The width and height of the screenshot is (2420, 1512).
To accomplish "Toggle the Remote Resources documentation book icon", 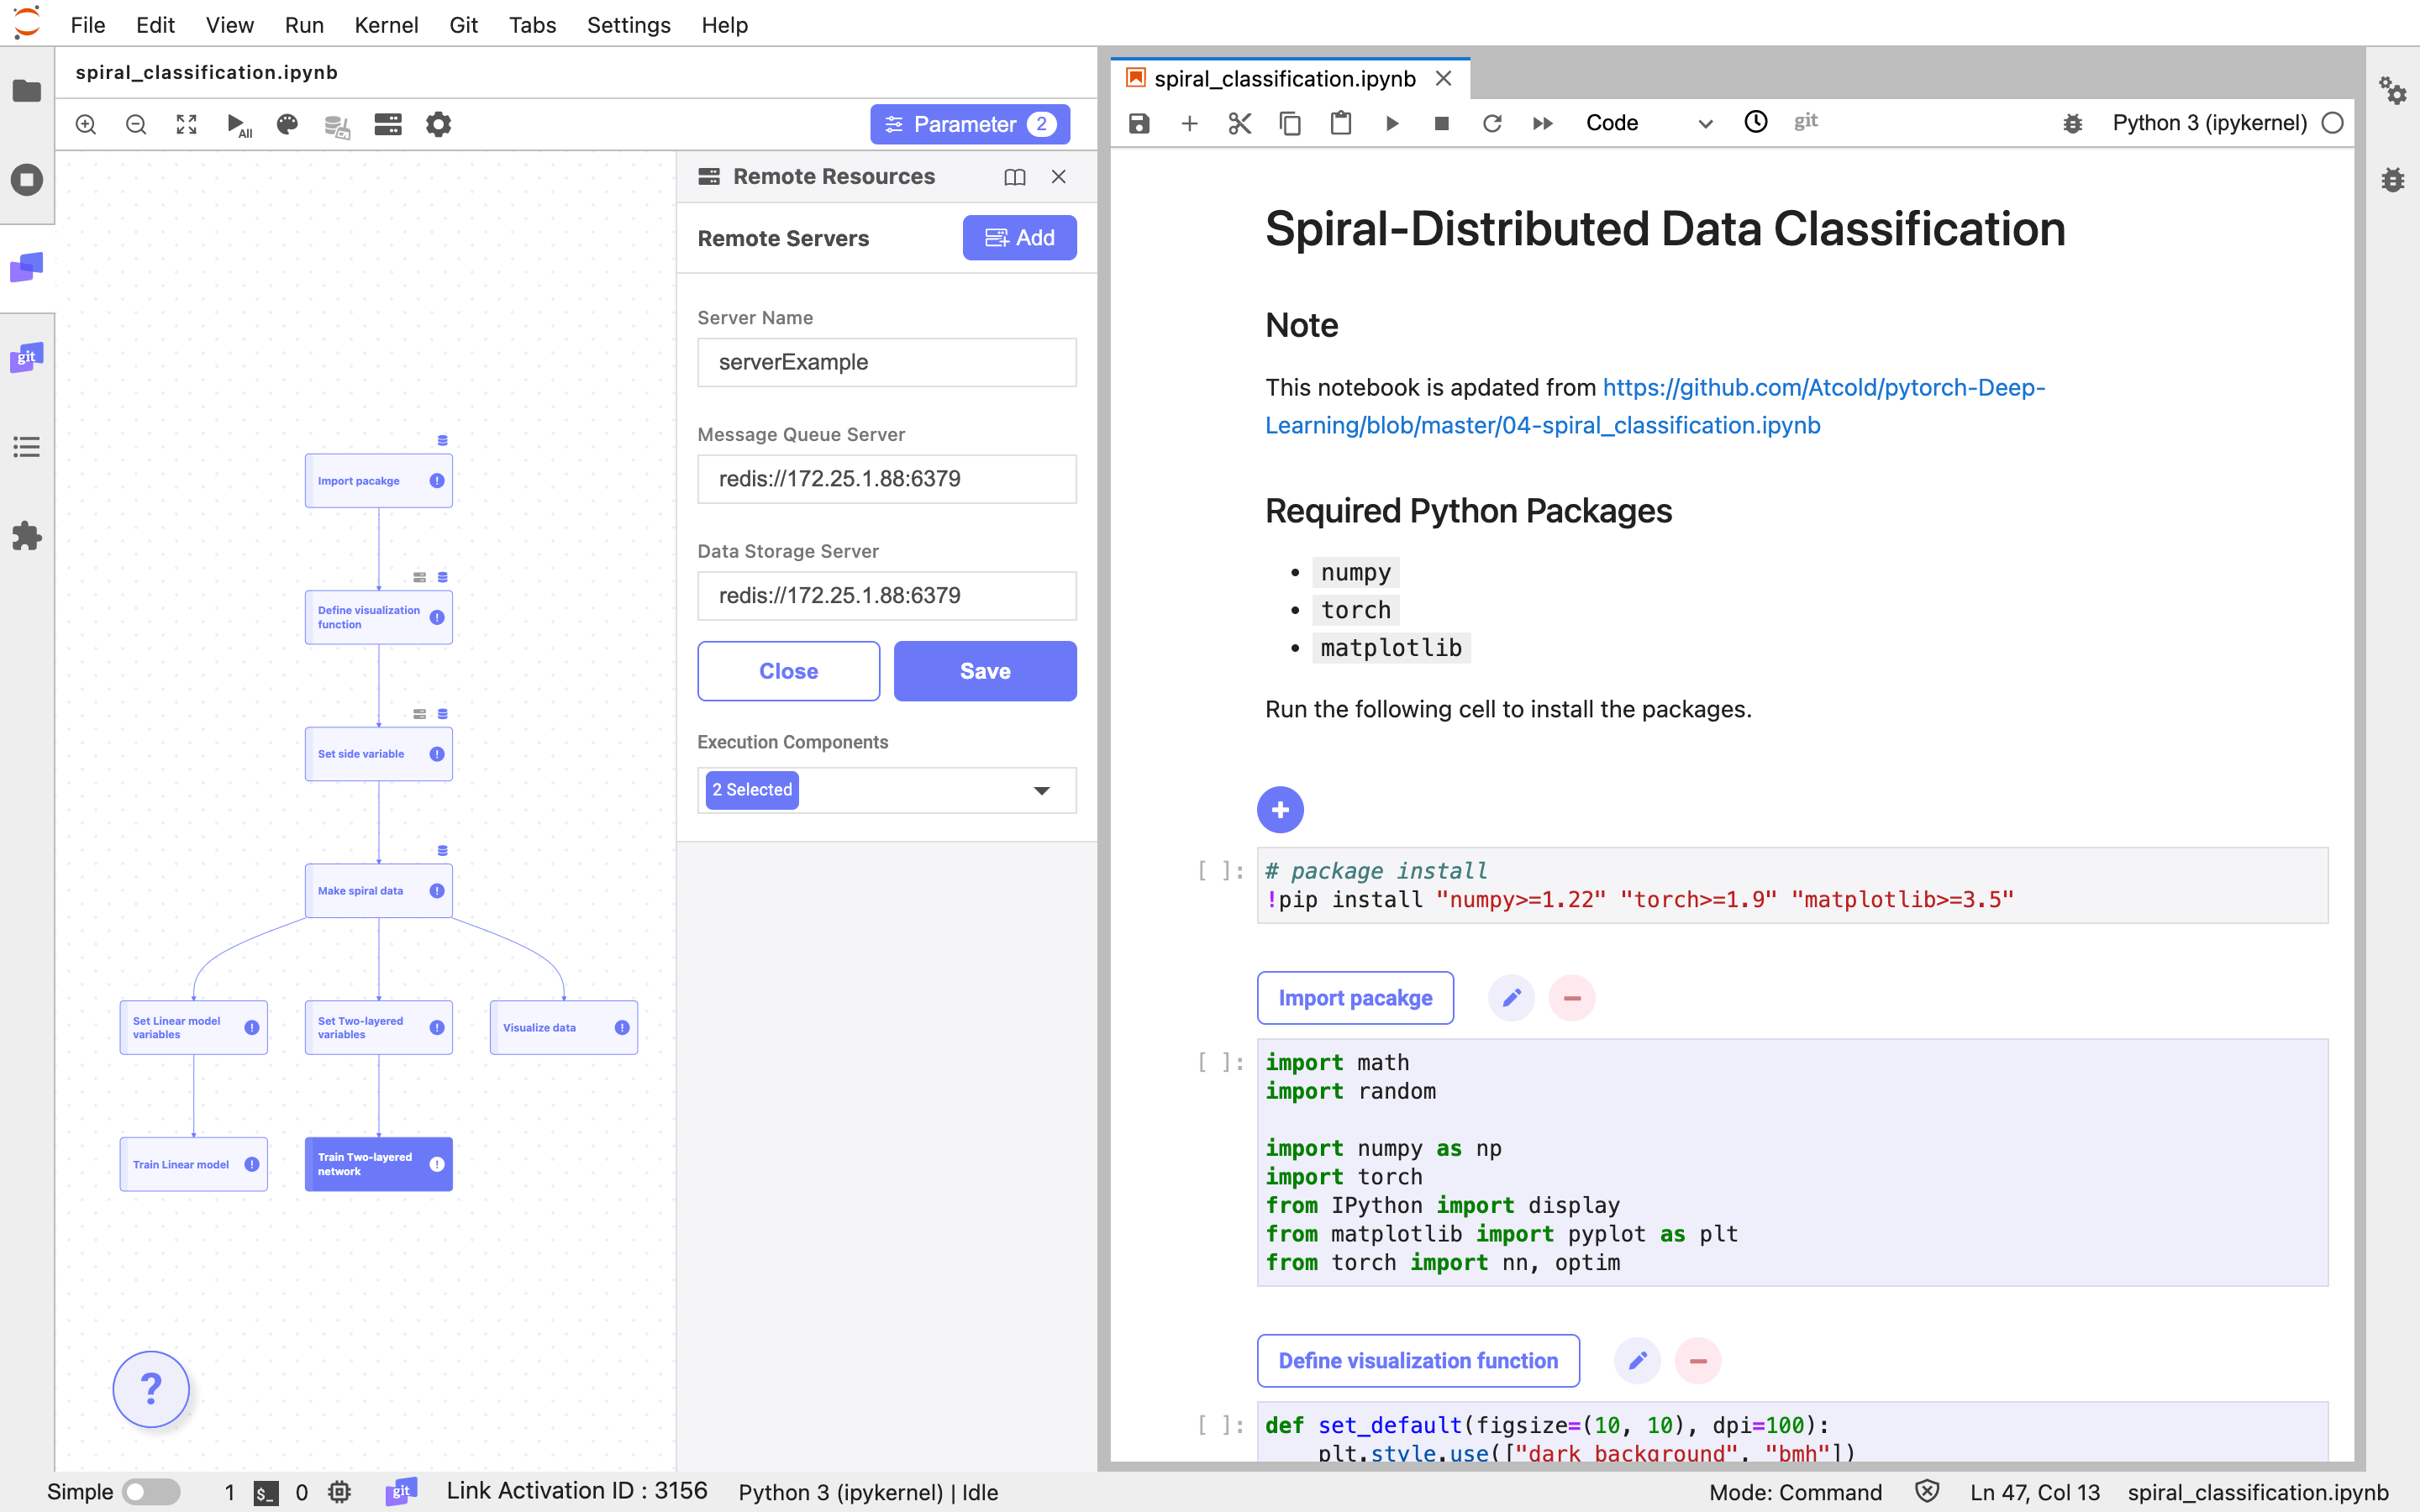I will click(1014, 177).
